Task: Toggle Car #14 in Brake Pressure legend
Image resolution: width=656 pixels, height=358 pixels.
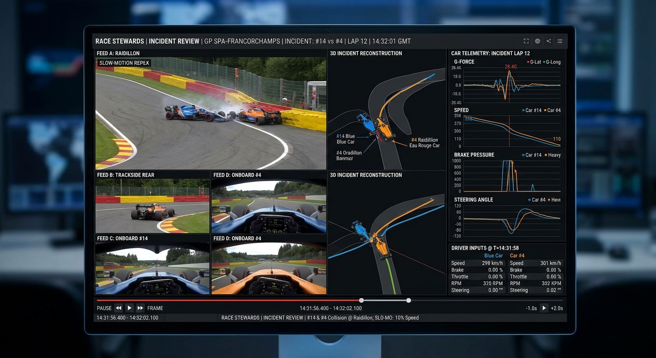Action: tap(532, 155)
